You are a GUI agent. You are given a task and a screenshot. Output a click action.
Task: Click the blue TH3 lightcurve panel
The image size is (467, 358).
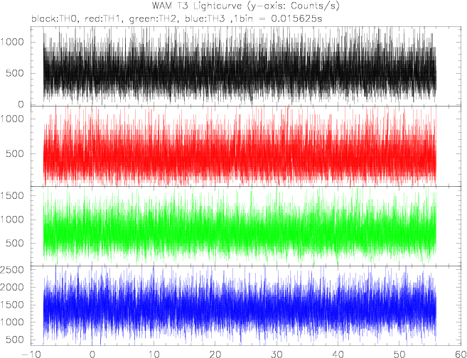click(246, 306)
